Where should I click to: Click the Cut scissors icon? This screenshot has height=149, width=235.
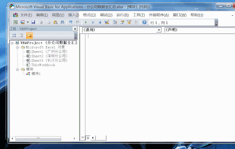[x=41, y=22]
